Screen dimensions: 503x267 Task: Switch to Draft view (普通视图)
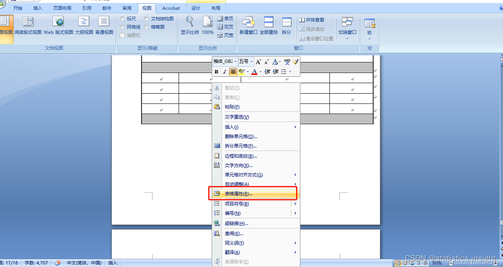(104, 26)
